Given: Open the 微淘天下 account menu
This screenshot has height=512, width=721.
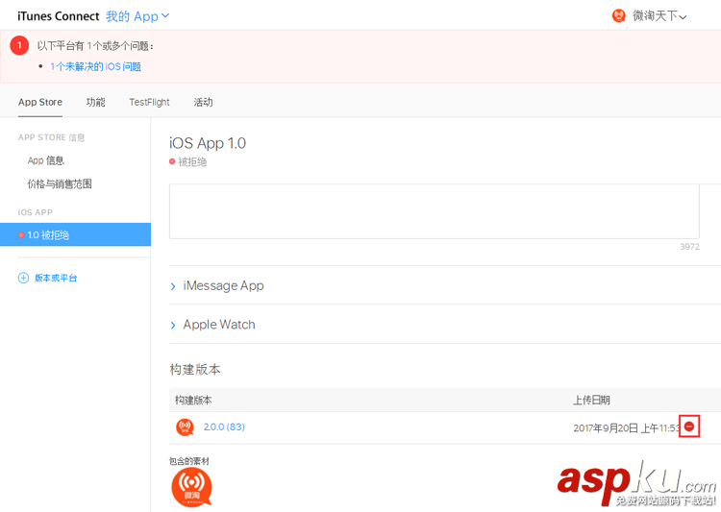Looking at the screenshot, I should pyautogui.click(x=659, y=16).
